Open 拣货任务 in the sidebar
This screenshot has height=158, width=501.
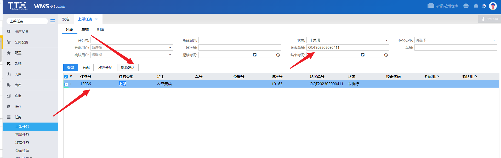[22, 135]
